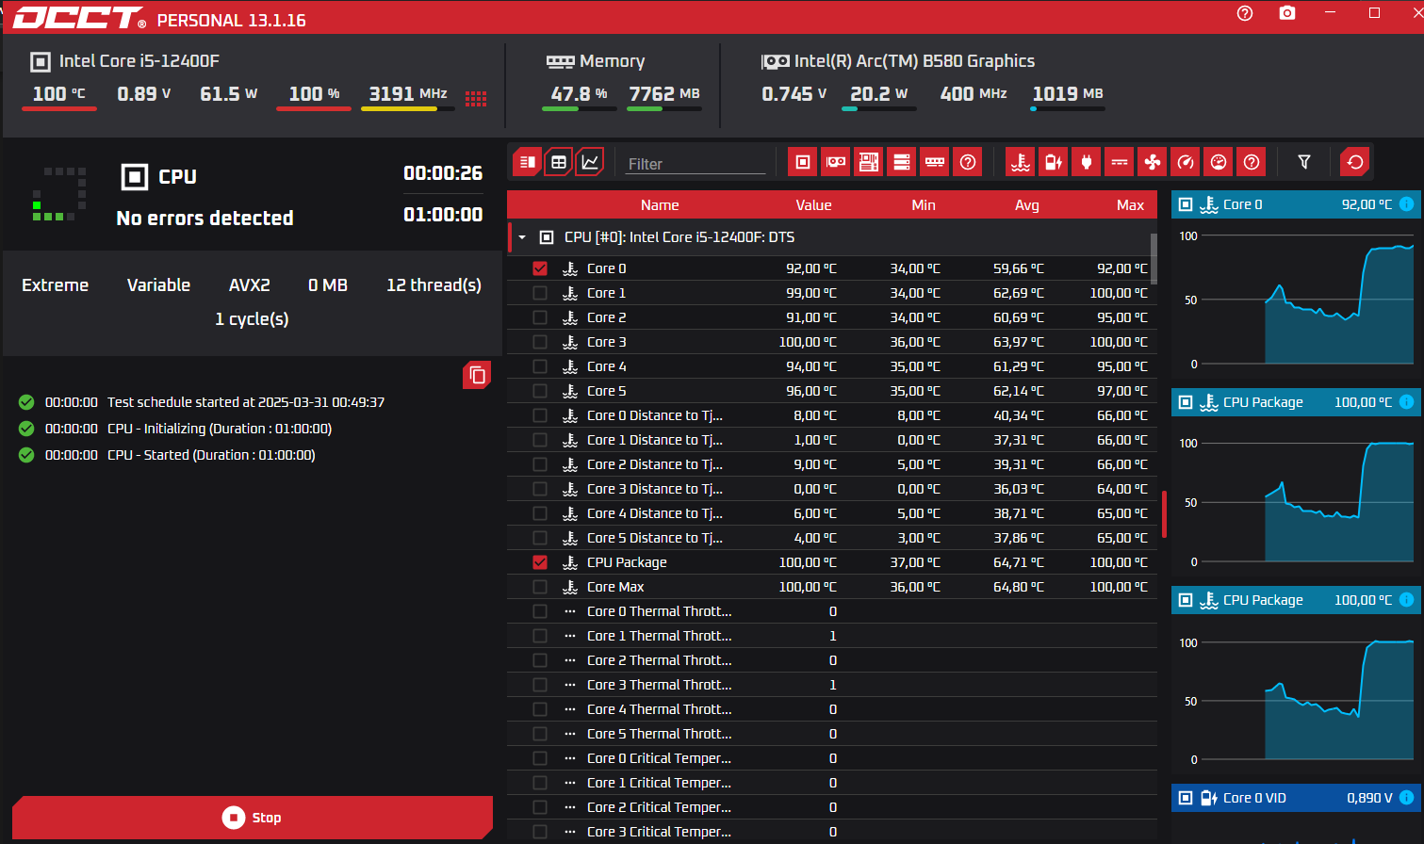The height and width of the screenshot is (844, 1424).
Task: Tick the Core 3 Distance to Tj checkbox
Action: [540, 489]
